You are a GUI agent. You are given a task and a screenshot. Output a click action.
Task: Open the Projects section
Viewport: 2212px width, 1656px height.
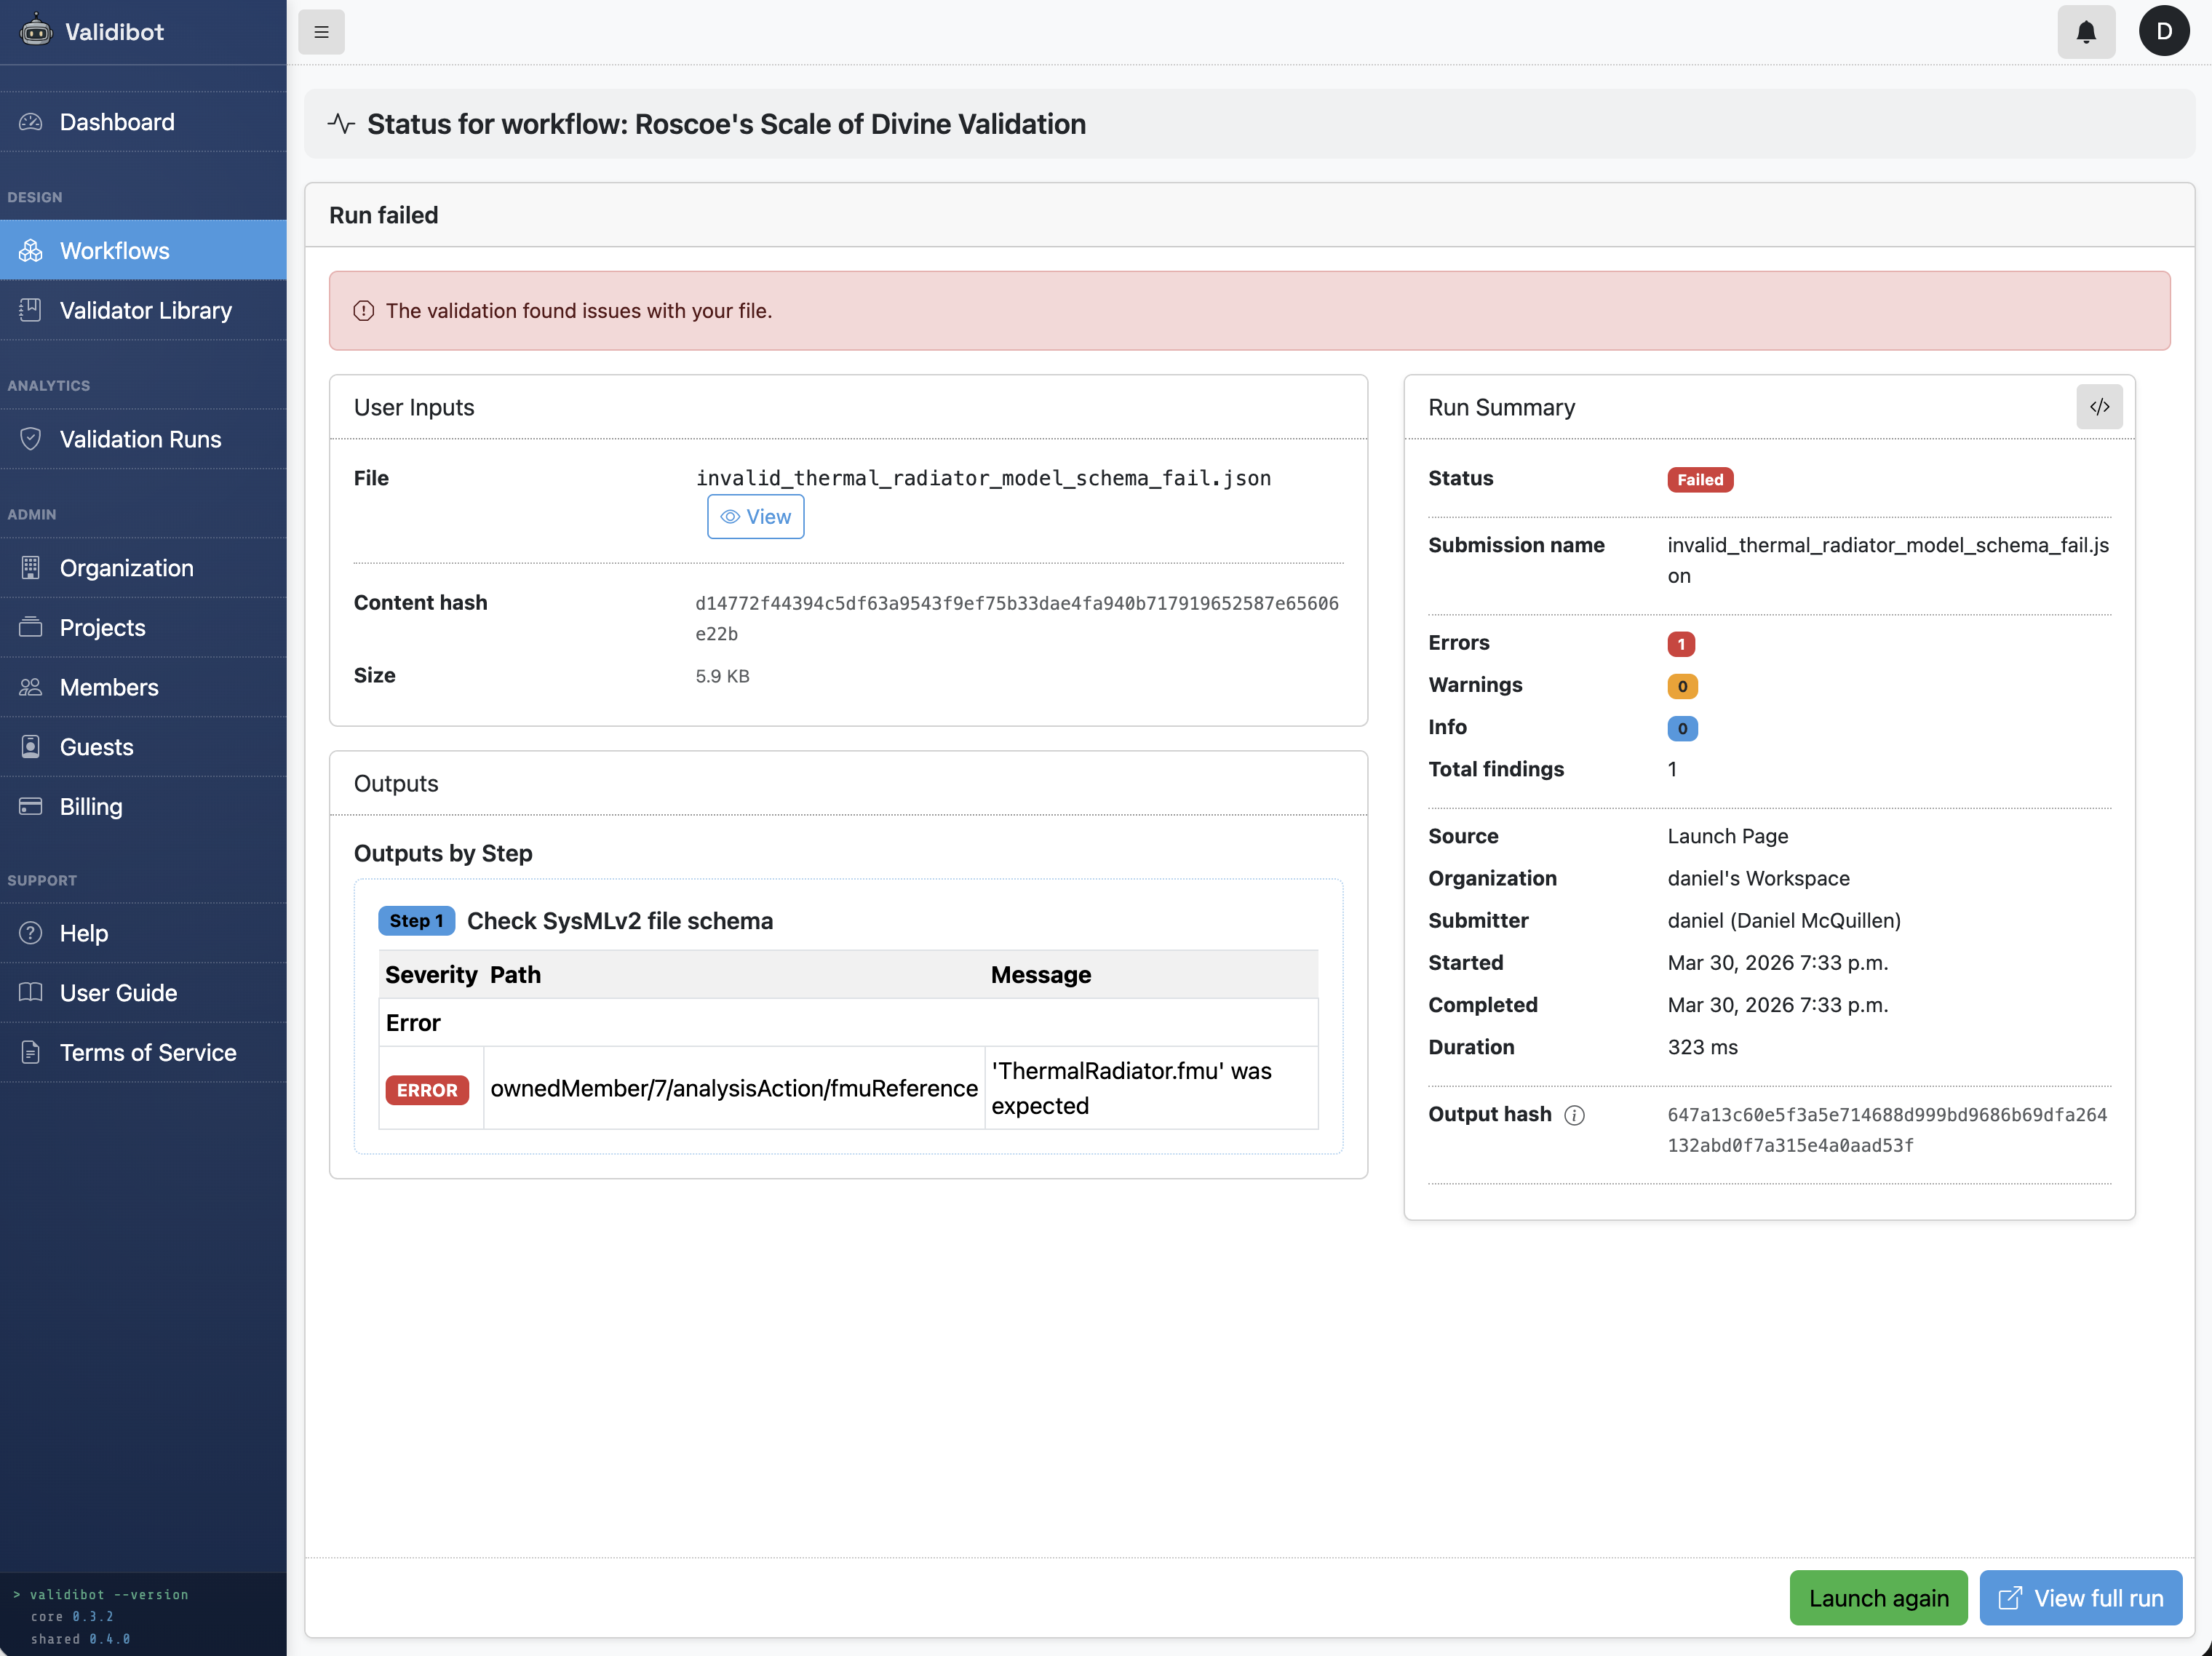[102, 628]
